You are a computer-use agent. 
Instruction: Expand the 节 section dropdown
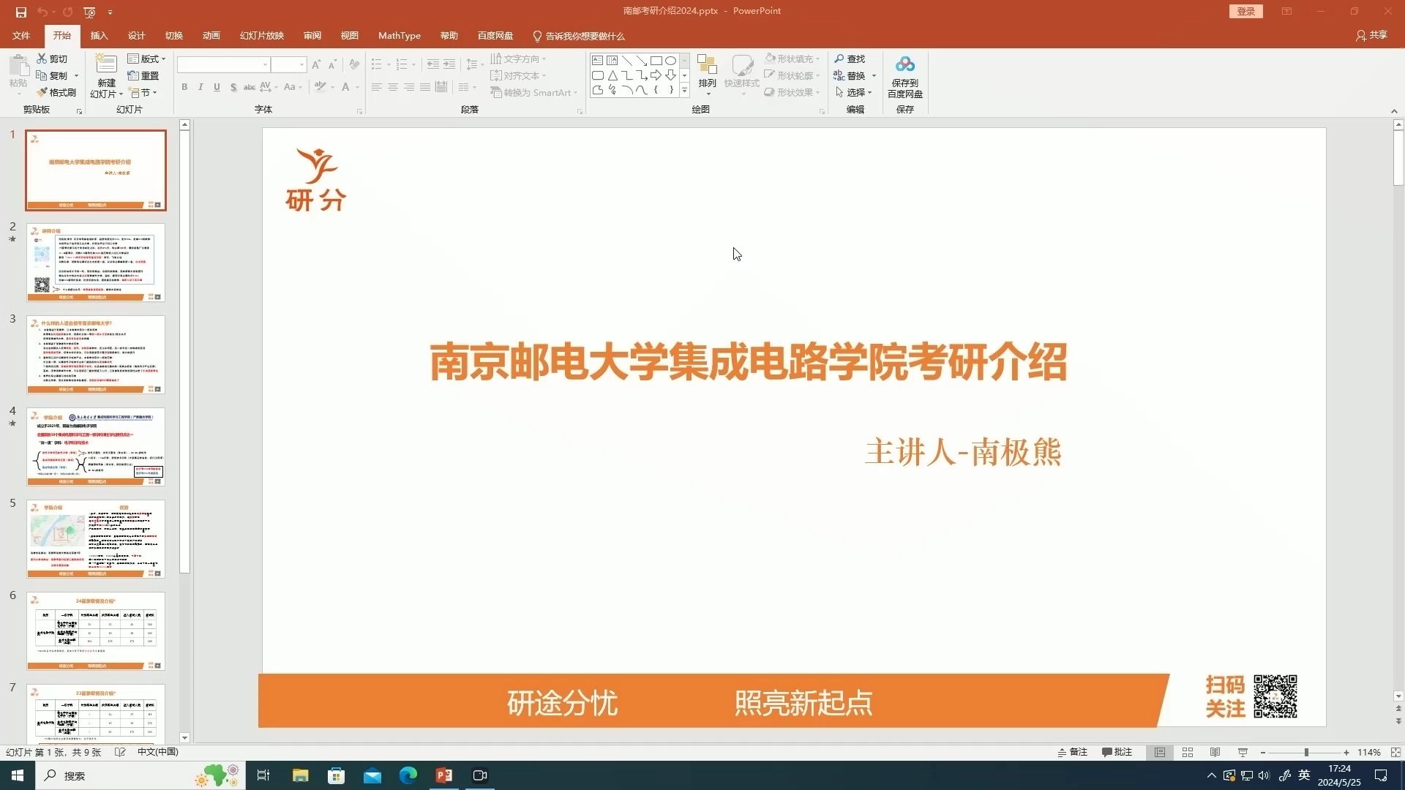tap(155, 92)
